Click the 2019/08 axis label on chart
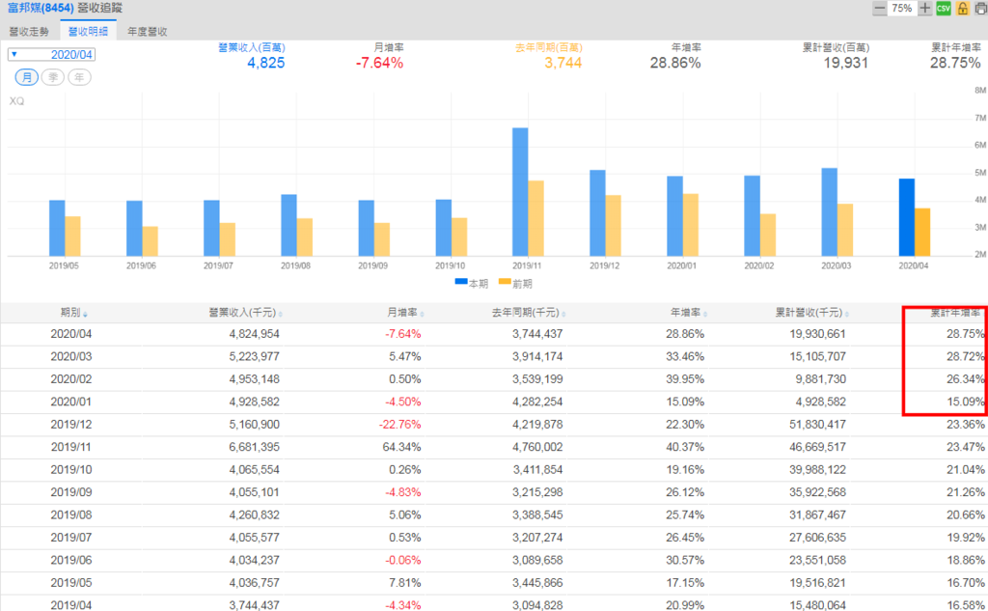The image size is (988, 611). (x=295, y=266)
